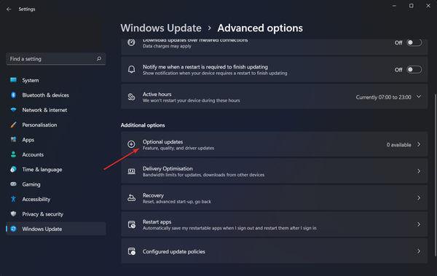Click the Recovery icon

point(131,197)
